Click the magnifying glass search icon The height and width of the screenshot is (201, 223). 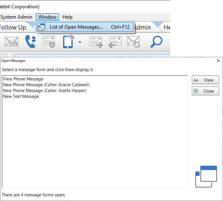point(156,42)
